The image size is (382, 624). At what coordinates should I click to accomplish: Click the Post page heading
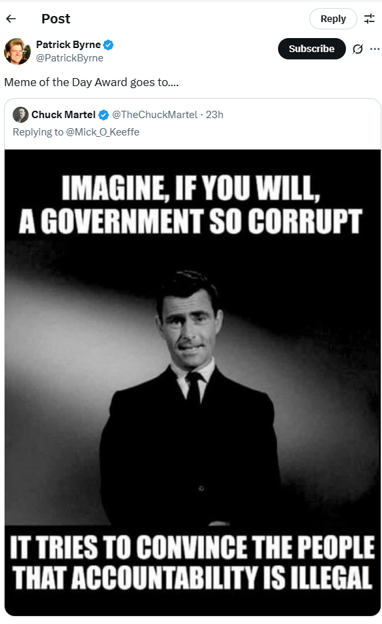click(55, 19)
